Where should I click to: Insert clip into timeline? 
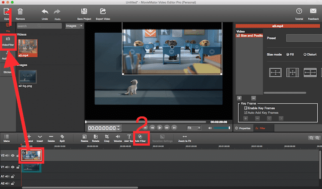(x=40, y=138)
